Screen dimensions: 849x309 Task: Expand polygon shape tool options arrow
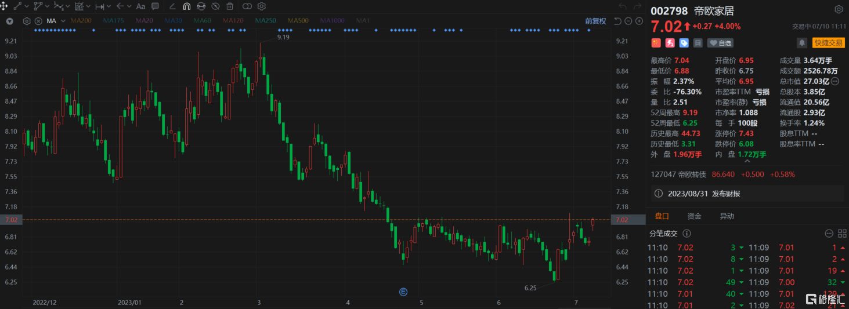48,7
